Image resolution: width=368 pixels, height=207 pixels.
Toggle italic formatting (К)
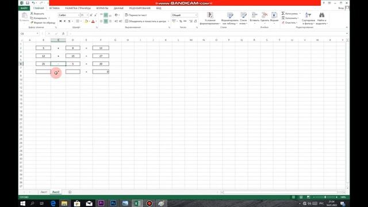pyautogui.click(x=65, y=21)
